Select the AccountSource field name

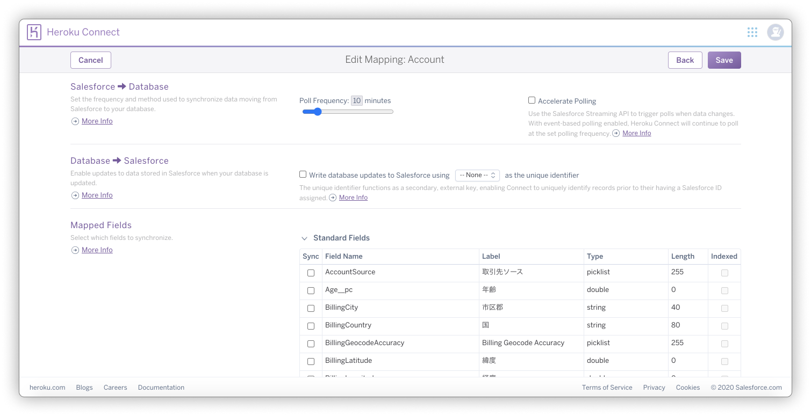[350, 272]
